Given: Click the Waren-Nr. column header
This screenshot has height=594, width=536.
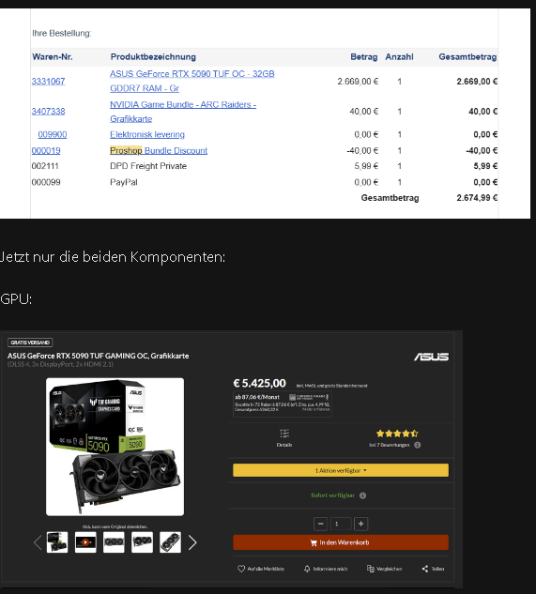Looking at the screenshot, I should coord(53,57).
